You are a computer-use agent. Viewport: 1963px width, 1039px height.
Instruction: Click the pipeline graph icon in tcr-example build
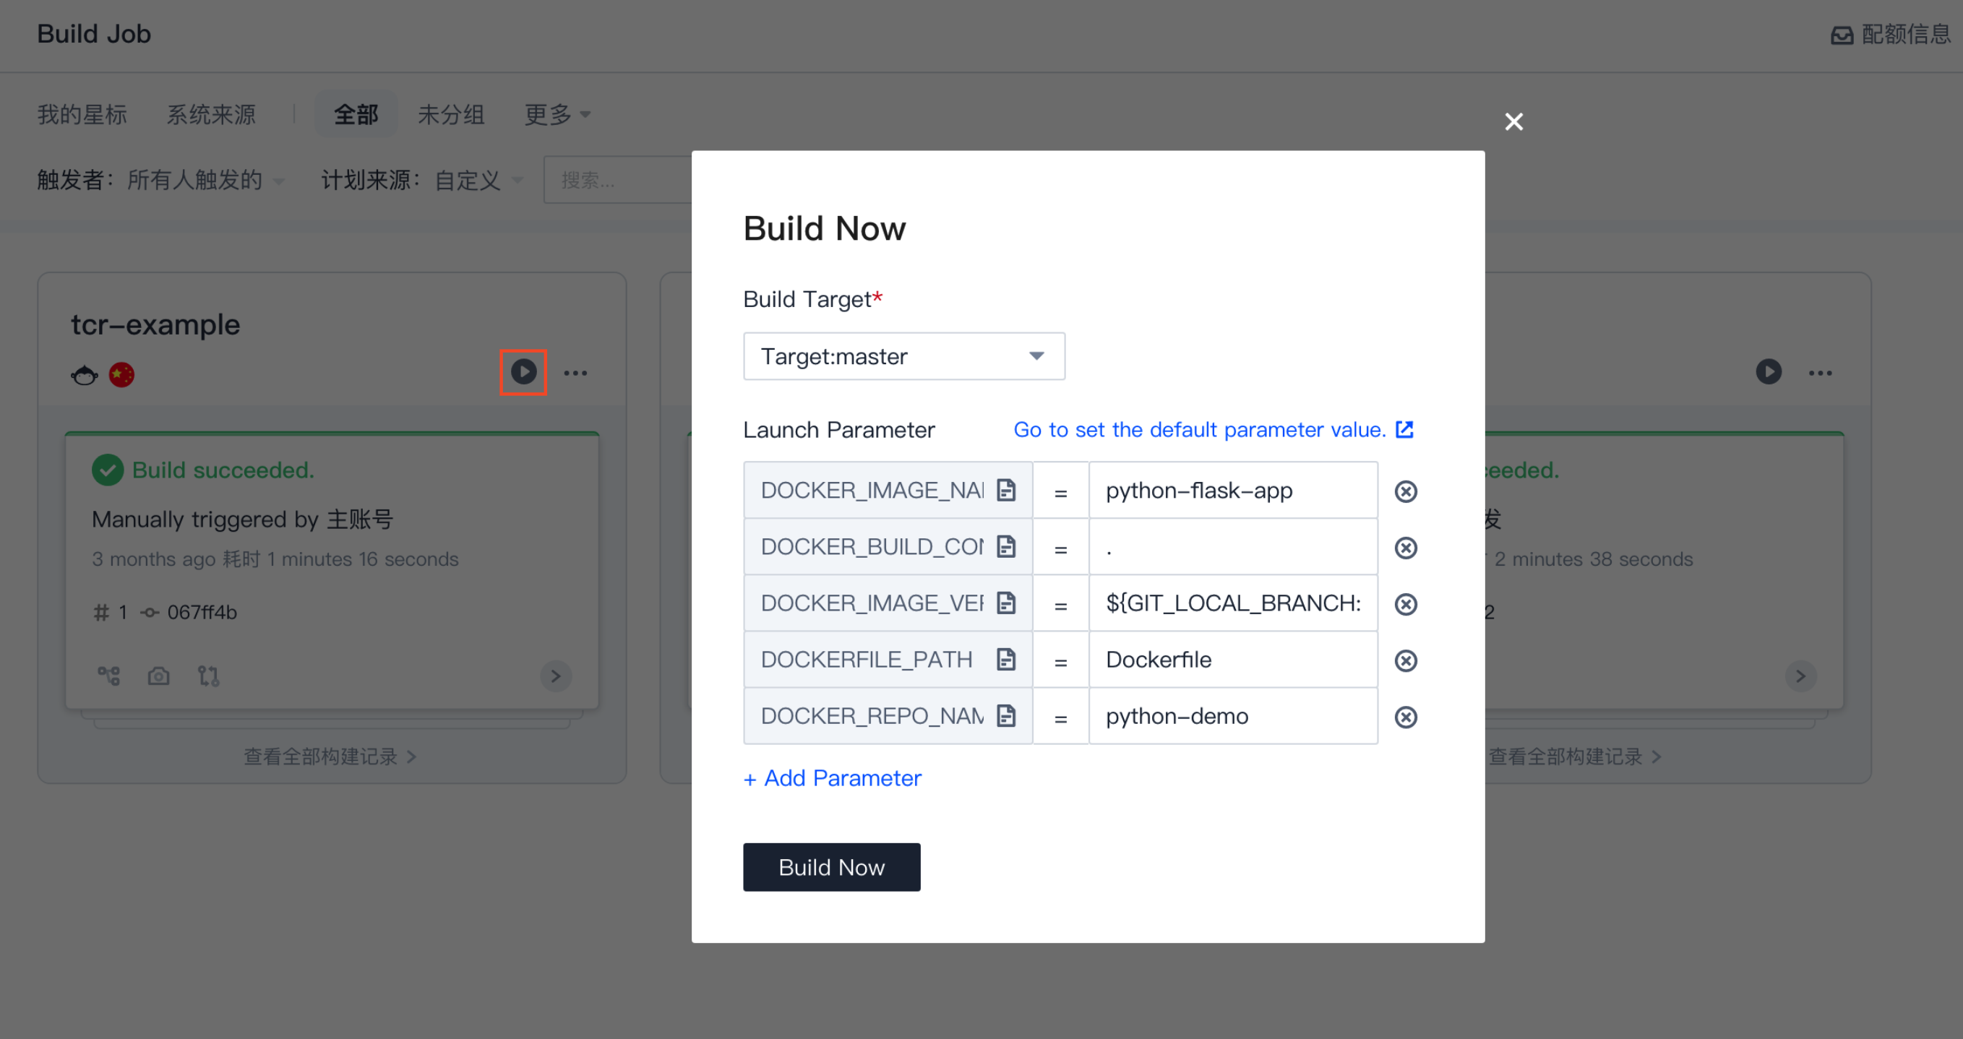(x=109, y=676)
